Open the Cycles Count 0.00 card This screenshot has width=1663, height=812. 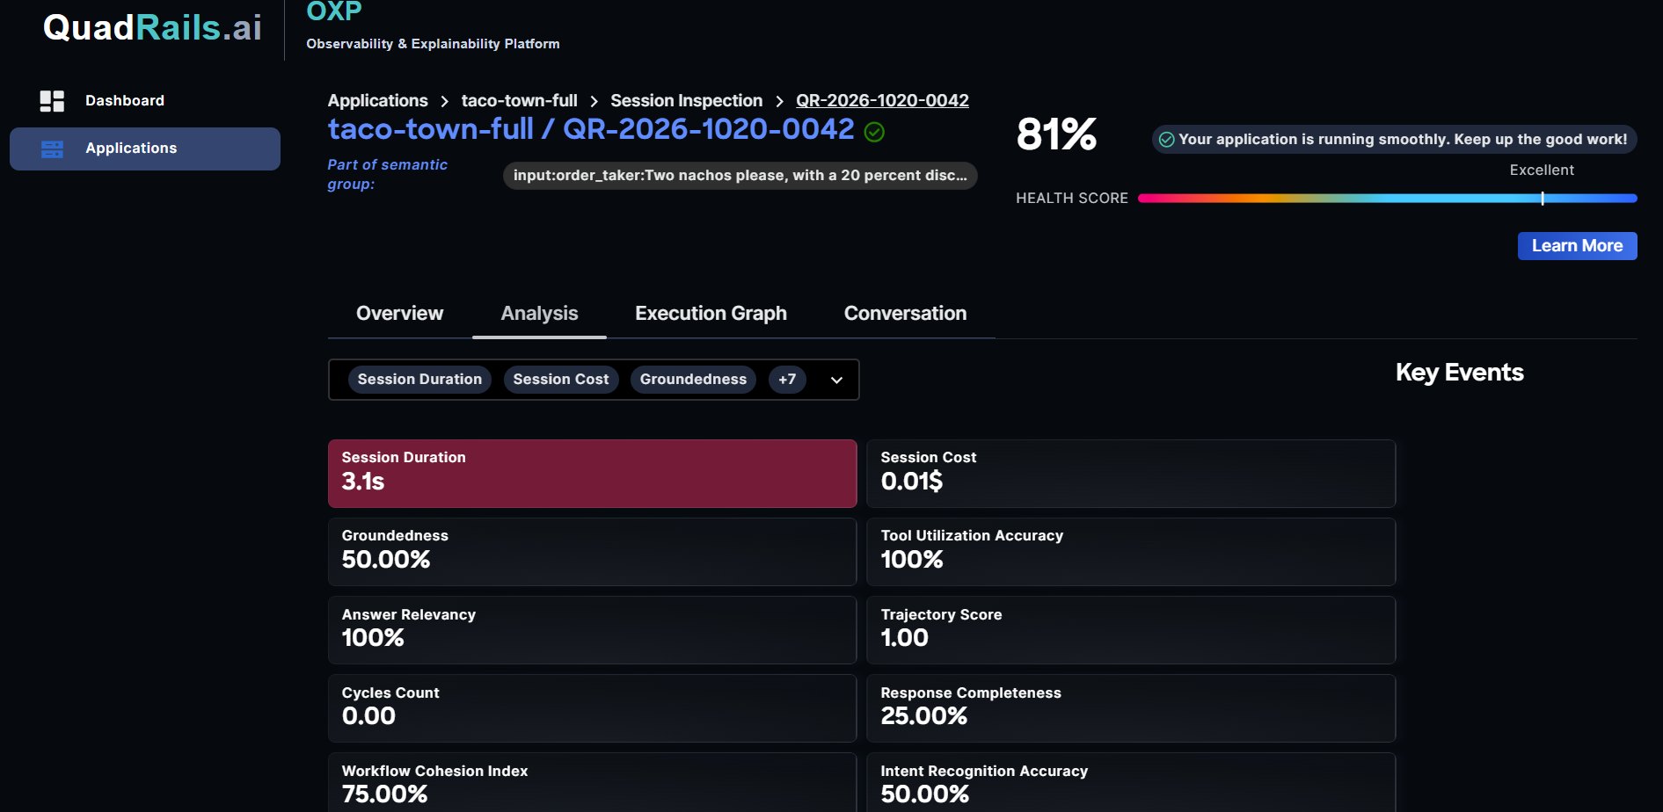click(x=592, y=708)
